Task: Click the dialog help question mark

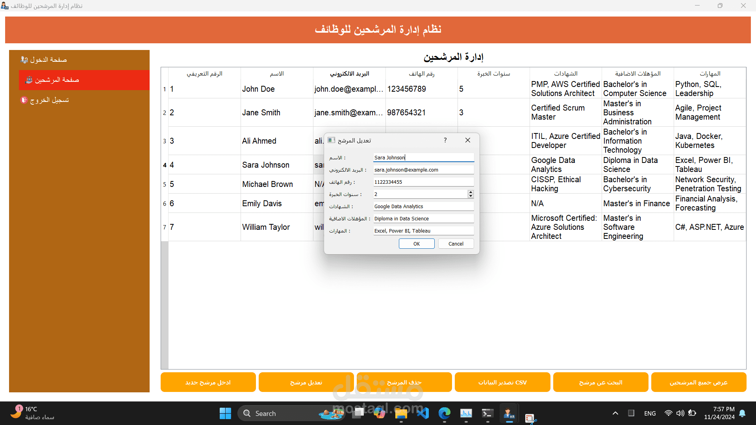Action: [445, 140]
